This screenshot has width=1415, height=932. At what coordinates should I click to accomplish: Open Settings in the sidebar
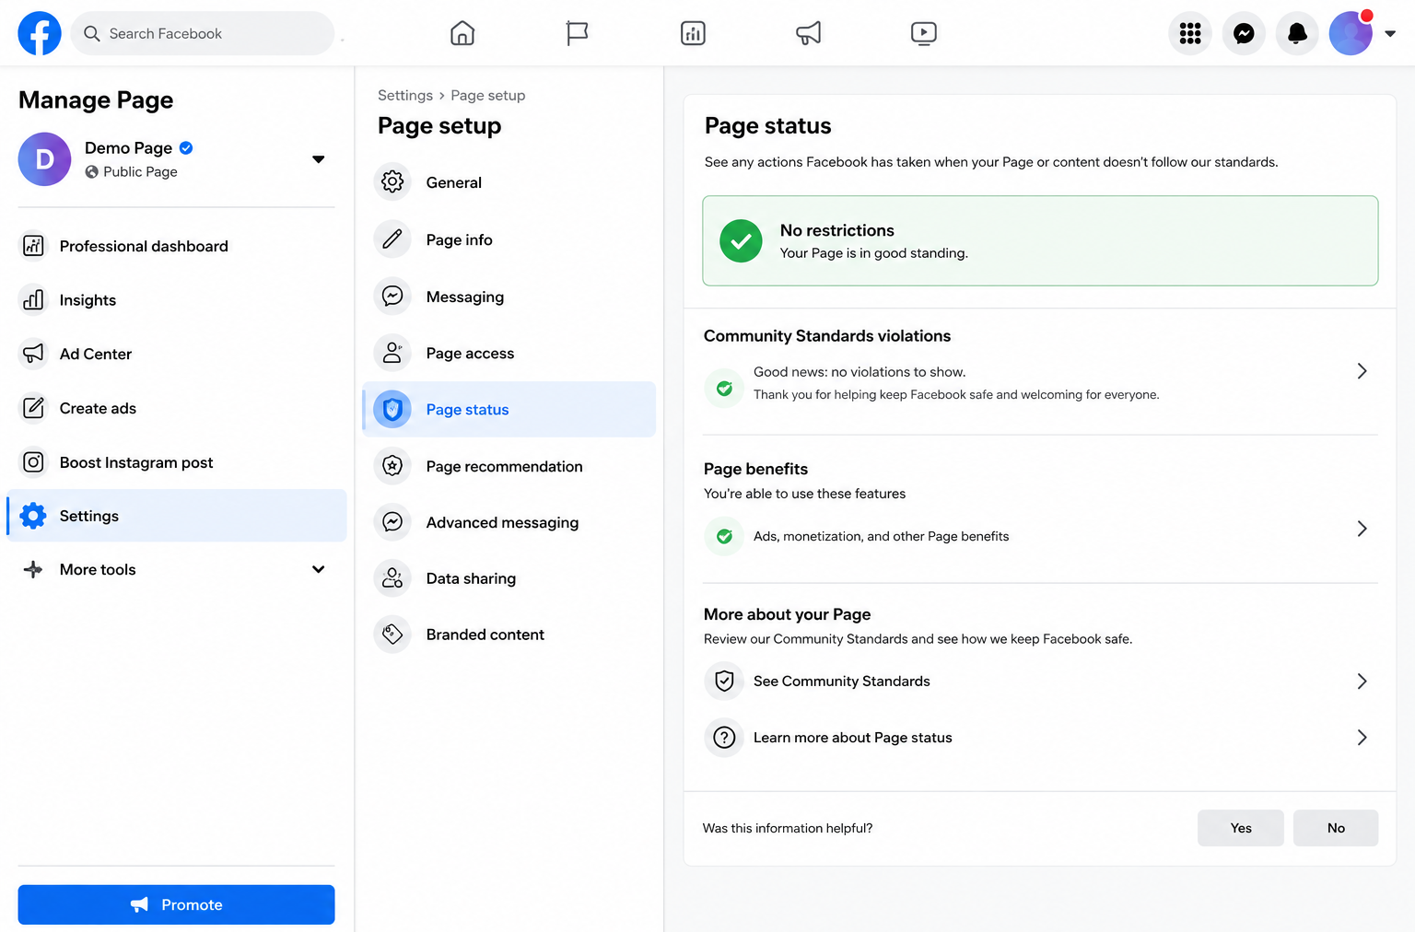[x=177, y=516]
